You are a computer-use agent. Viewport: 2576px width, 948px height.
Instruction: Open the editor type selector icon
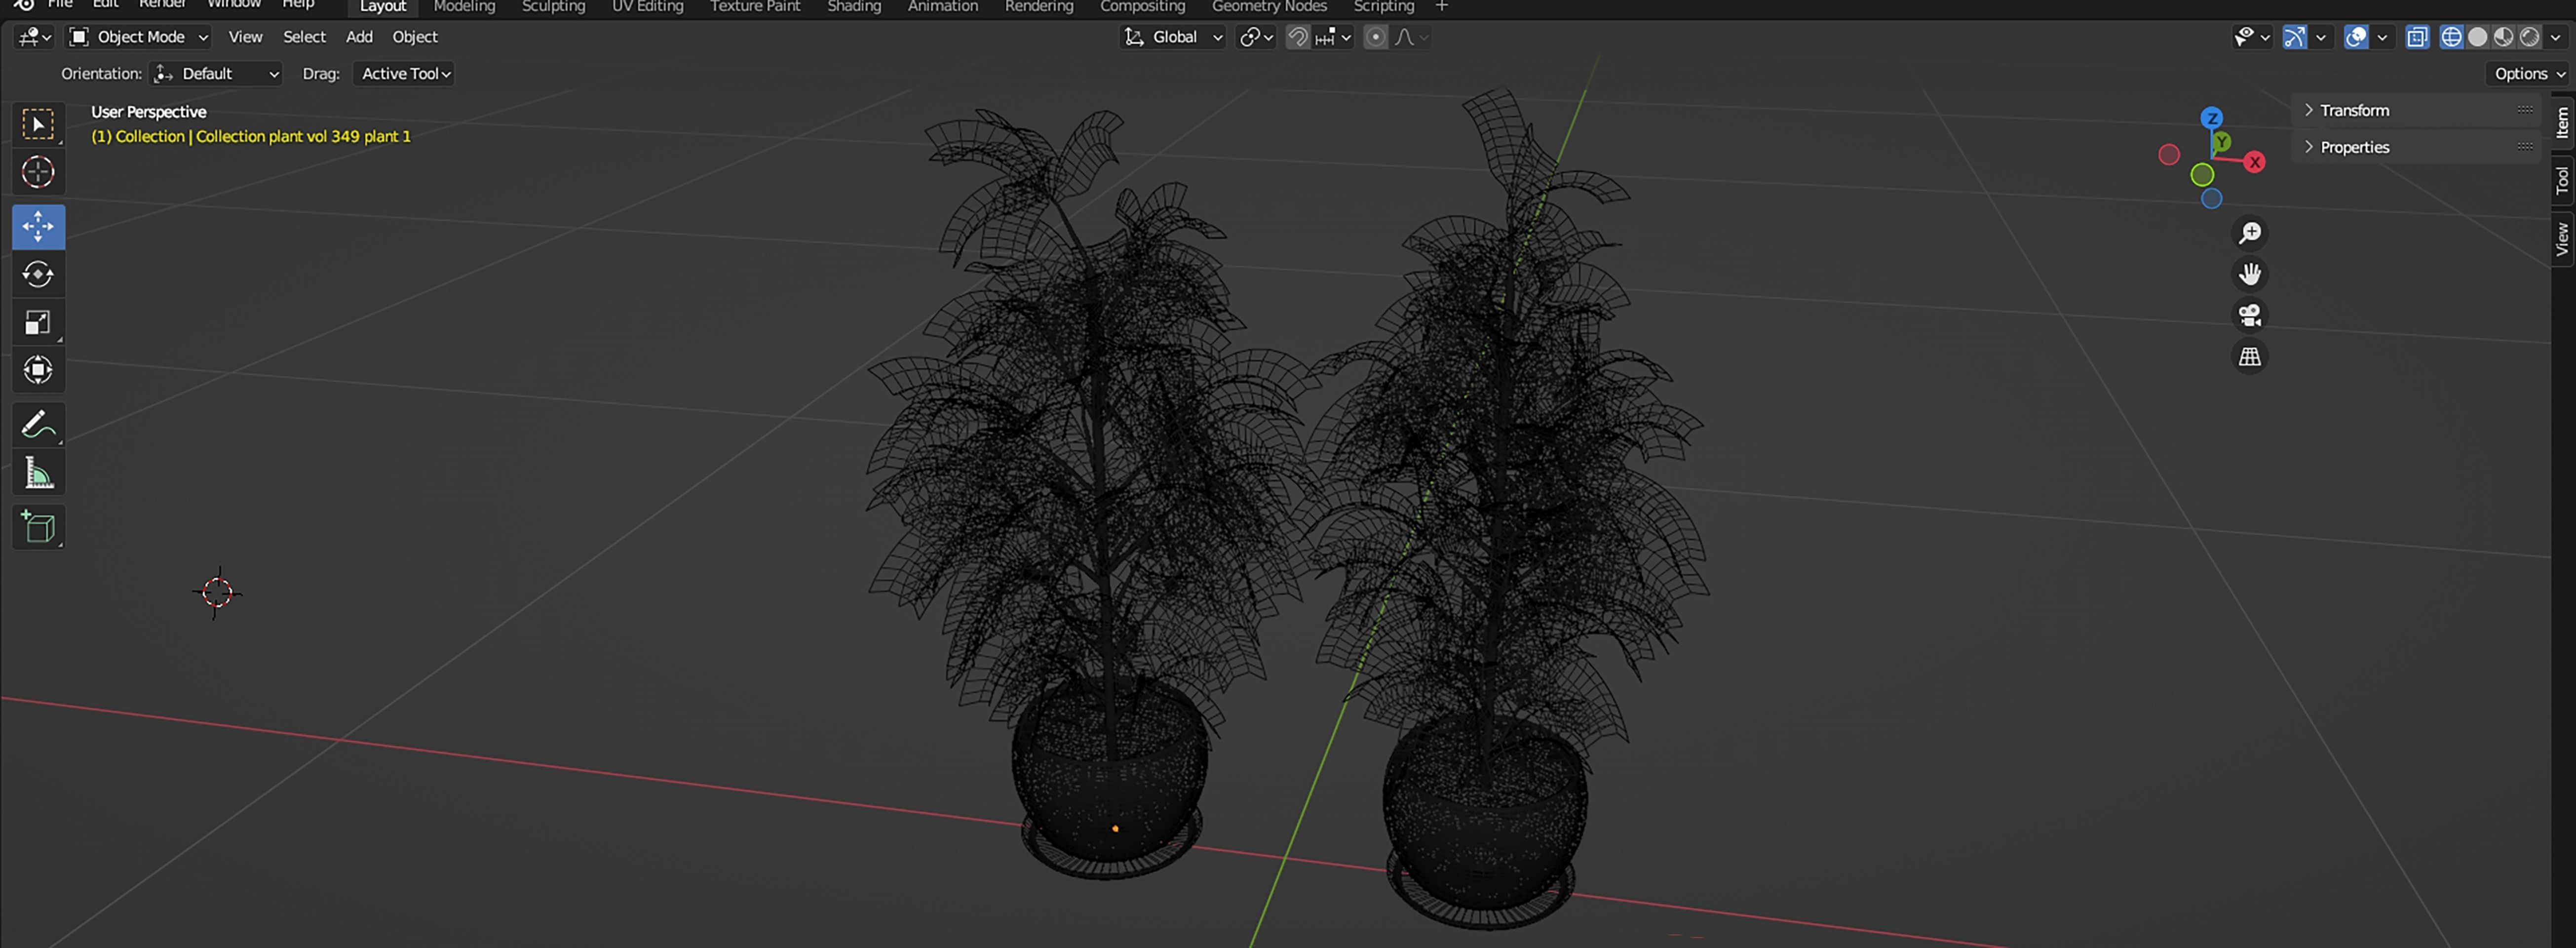(34, 37)
